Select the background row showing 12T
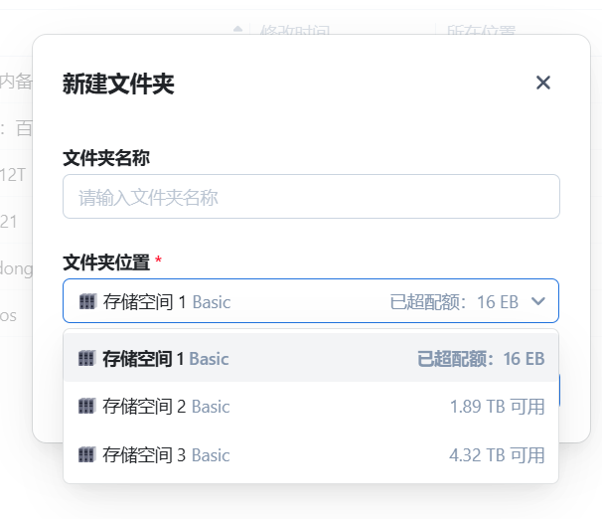The height and width of the screenshot is (519, 602). (16, 175)
